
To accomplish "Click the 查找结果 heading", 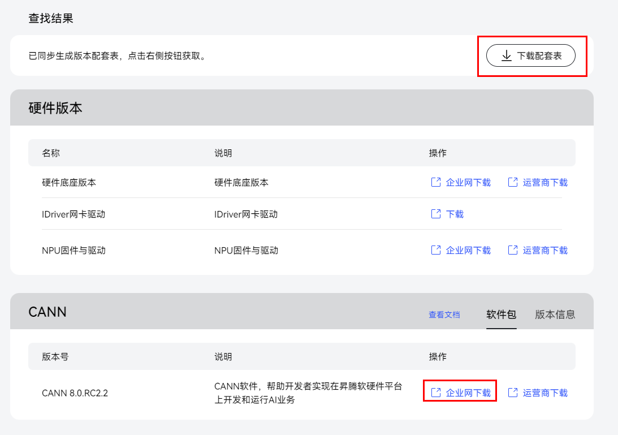I will click(x=51, y=18).
